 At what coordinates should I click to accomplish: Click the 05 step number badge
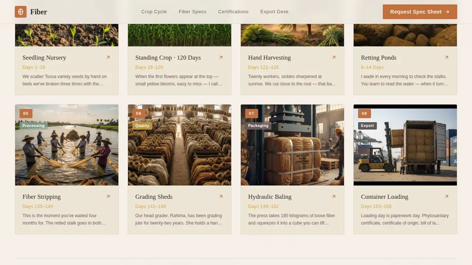tap(26, 113)
